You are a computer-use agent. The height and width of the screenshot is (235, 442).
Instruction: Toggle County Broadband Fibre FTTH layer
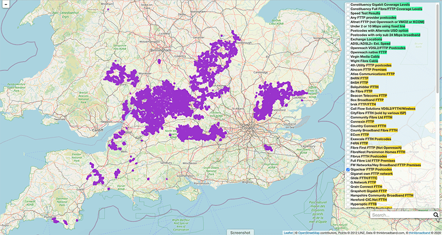point(348,131)
